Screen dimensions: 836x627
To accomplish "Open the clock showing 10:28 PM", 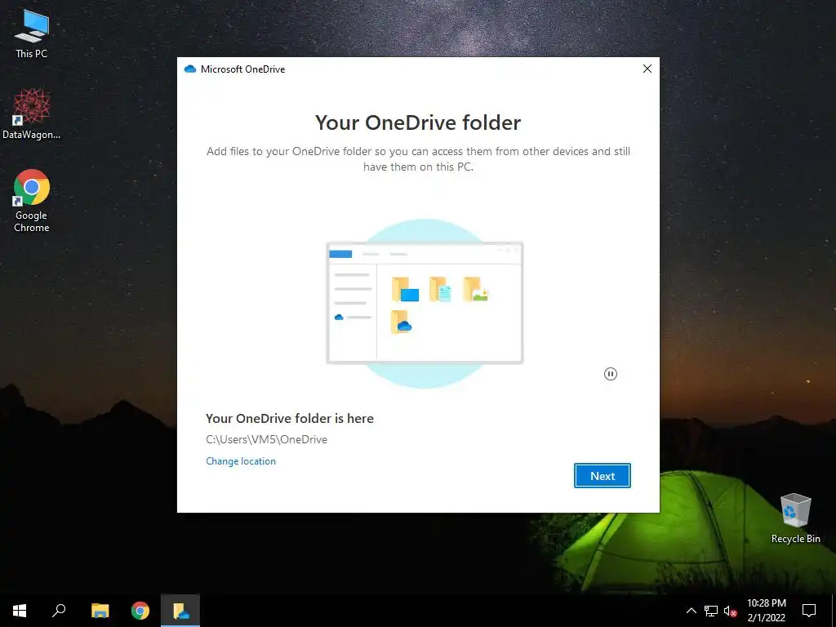I will pyautogui.click(x=766, y=611).
